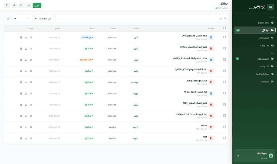Check the box for the test document row
277x164 pixels.
(224, 138)
